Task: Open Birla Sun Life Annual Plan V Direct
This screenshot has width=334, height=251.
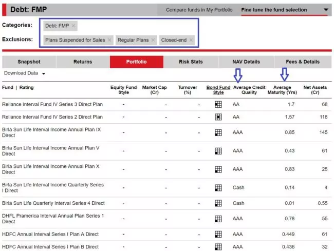Action: (x=51, y=151)
